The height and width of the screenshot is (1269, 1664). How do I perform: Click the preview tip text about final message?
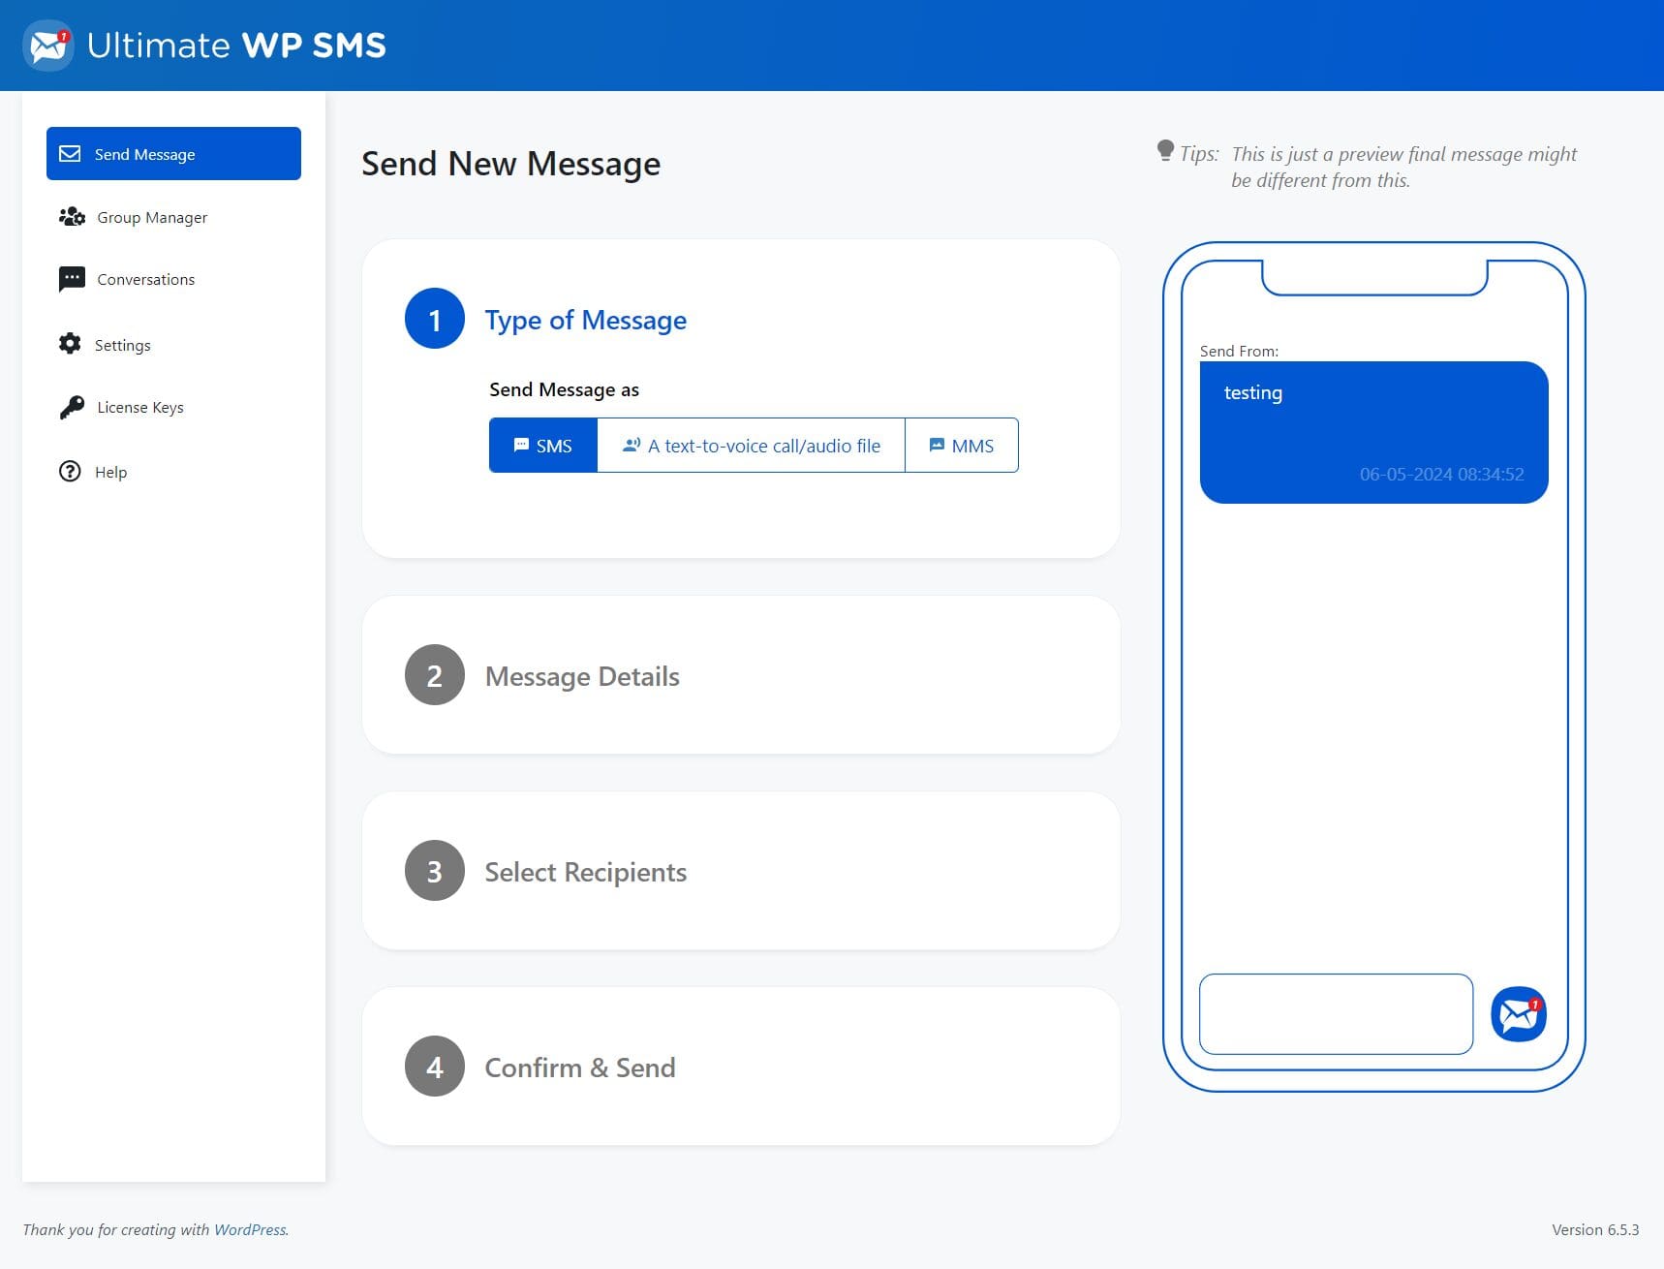(x=1403, y=167)
